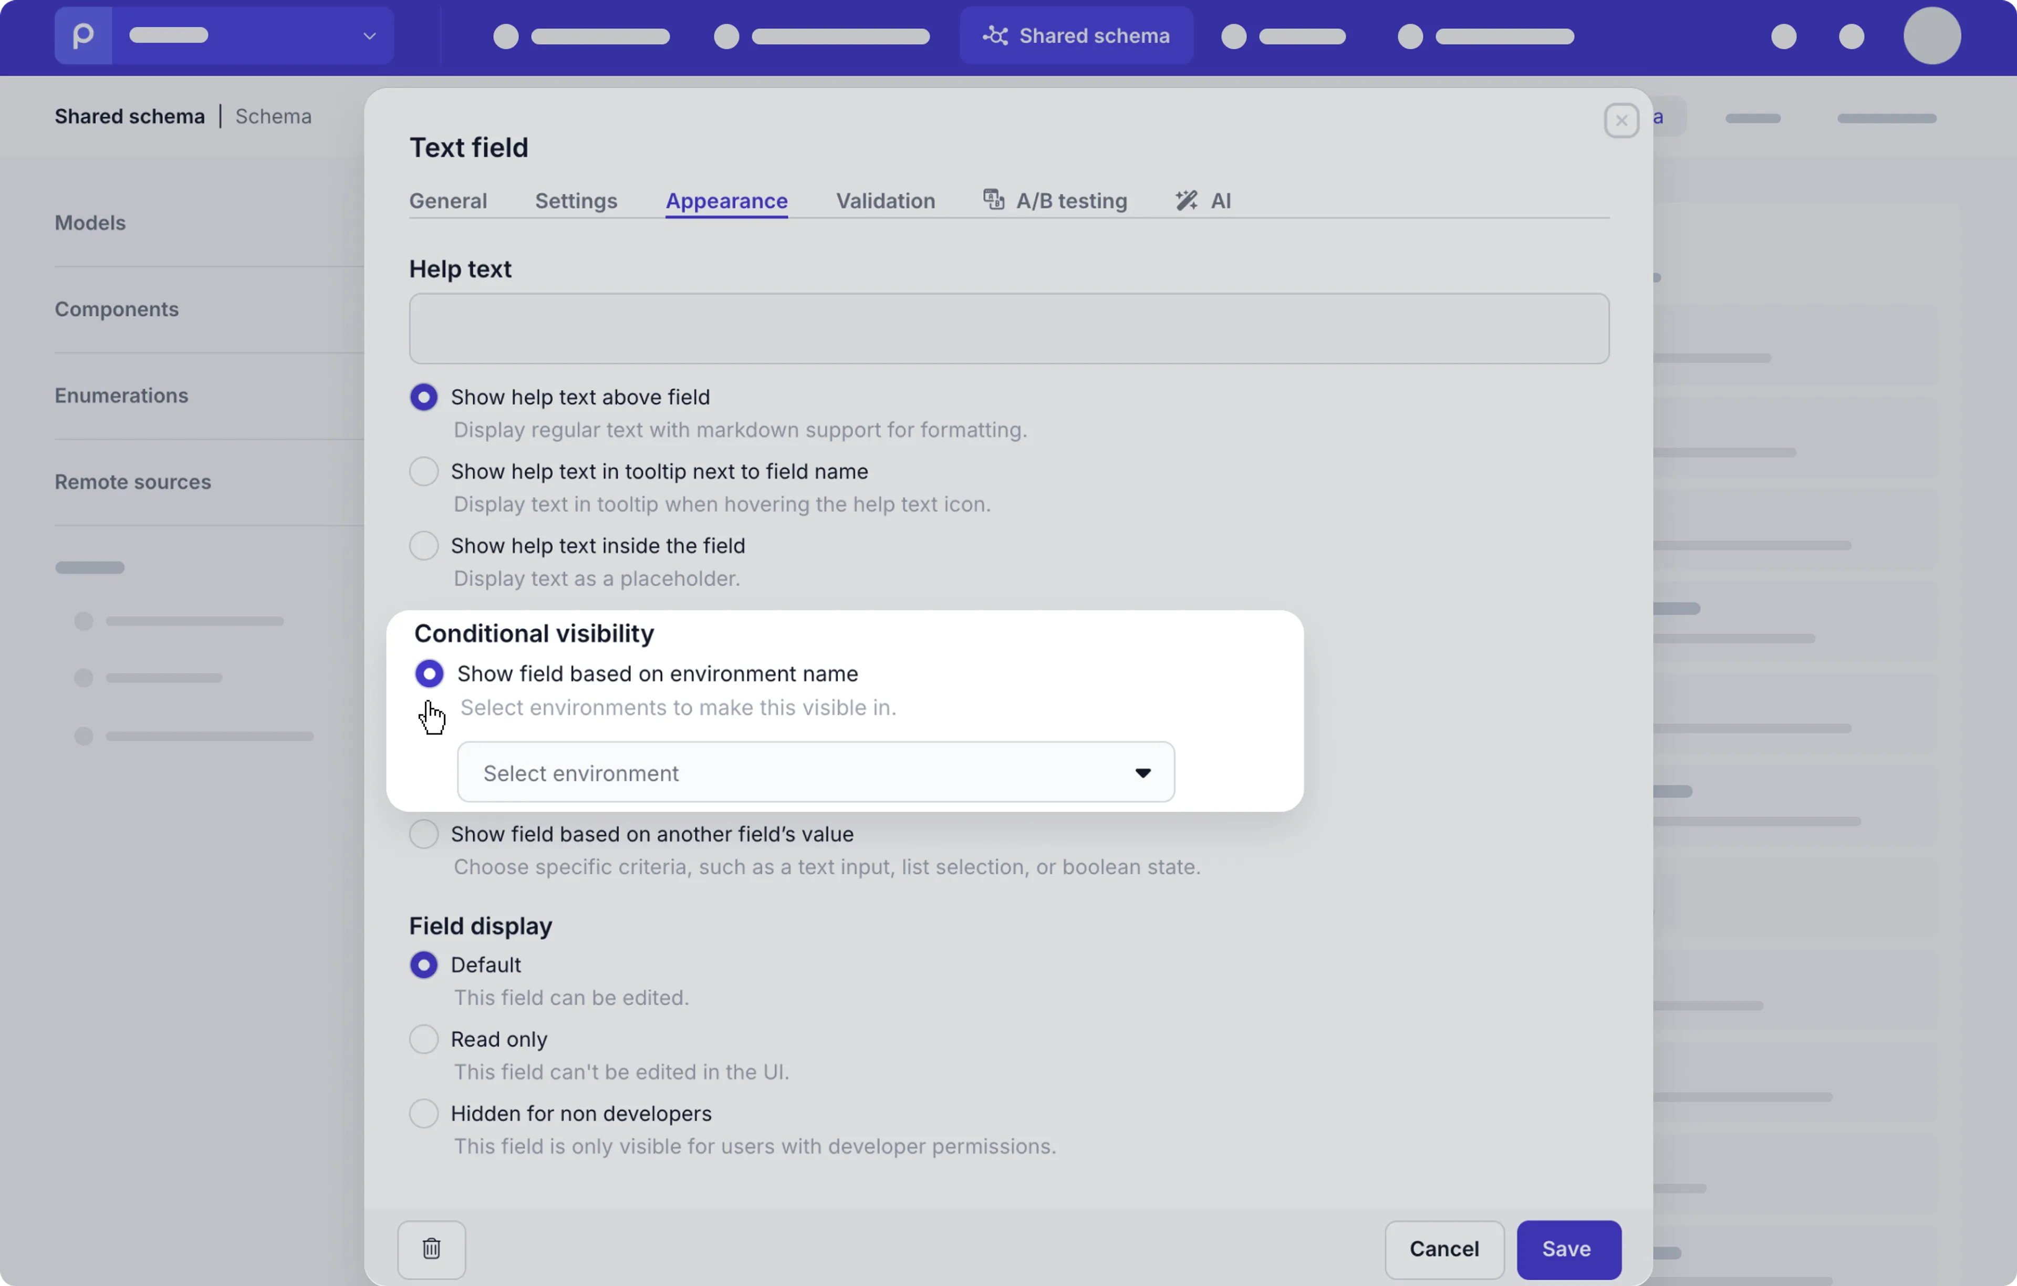This screenshot has height=1286, width=2017.
Task: Enable 'Read only' field display
Action: point(424,1039)
